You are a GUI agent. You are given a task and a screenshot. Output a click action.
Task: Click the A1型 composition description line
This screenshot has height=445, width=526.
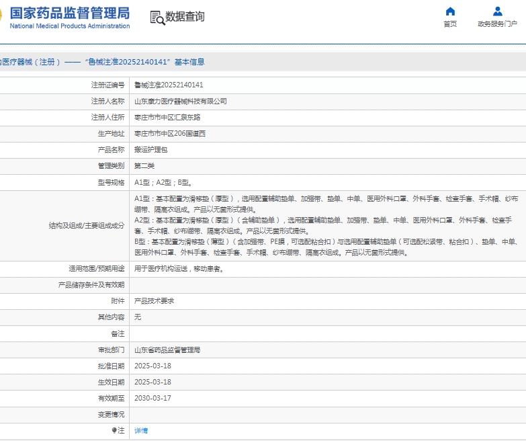326,204
